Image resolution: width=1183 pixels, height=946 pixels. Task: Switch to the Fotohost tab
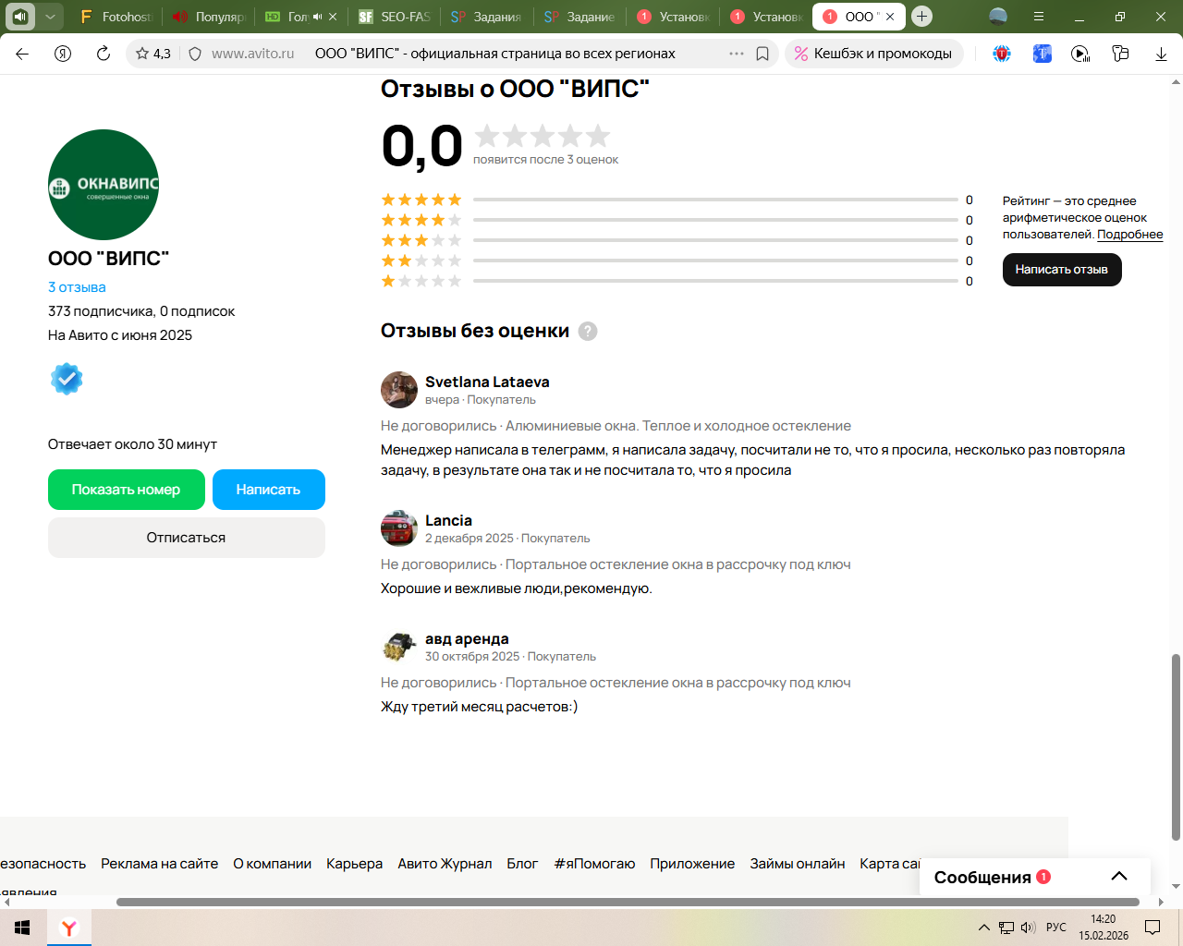(x=116, y=17)
